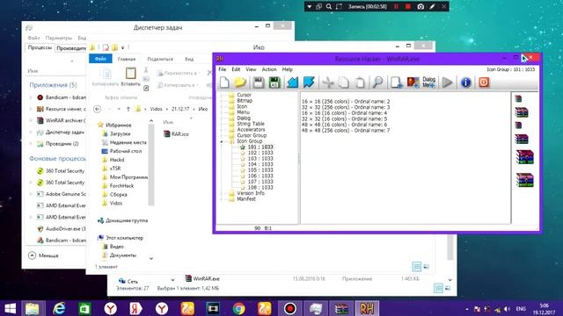The height and width of the screenshot is (316, 563).
Task: Select the Version Info folder in resource tree
Action: (250, 193)
